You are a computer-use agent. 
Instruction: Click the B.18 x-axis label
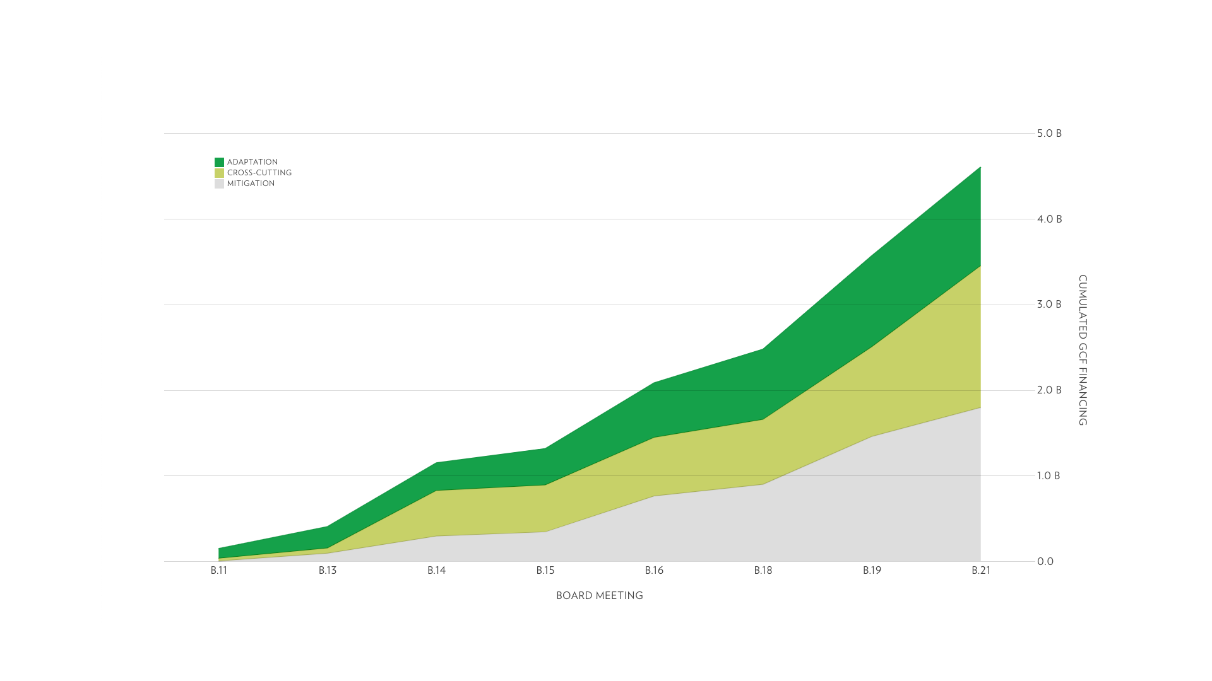(x=763, y=571)
